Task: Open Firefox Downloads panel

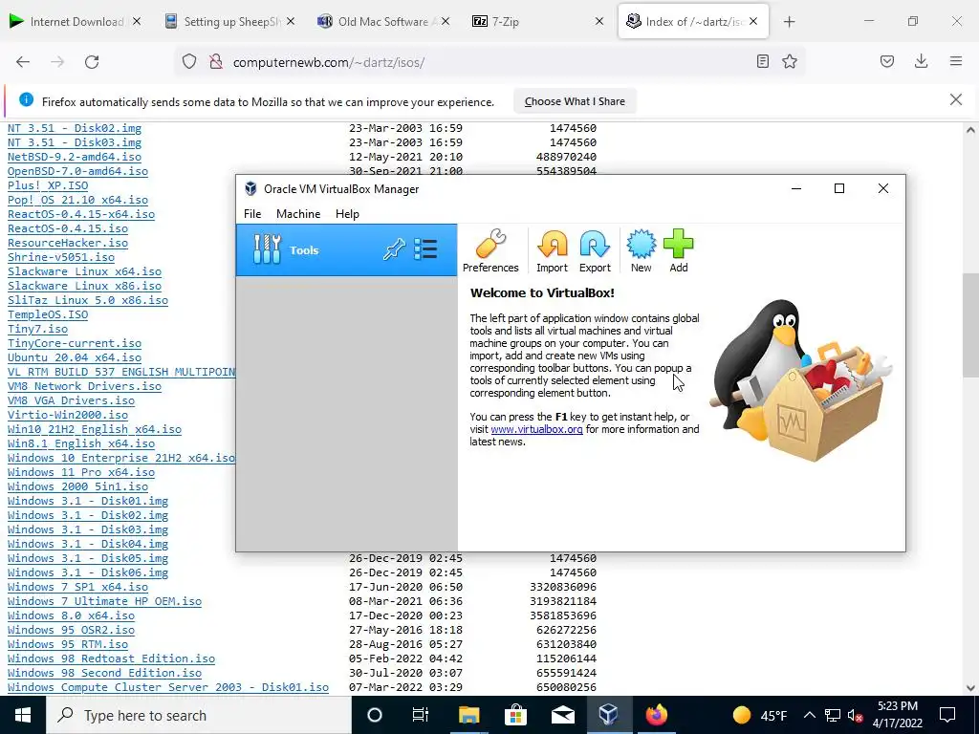Action: tap(921, 61)
